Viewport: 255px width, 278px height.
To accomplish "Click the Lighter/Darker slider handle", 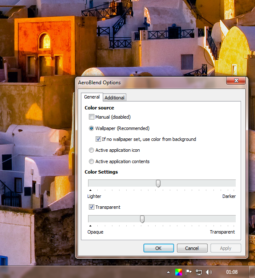I will tap(158, 183).
